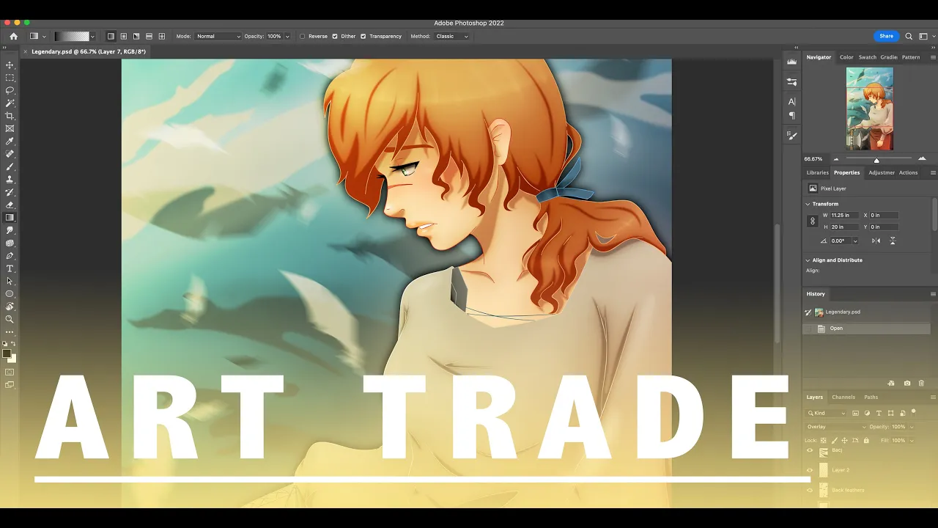This screenshot has height=528, width=938.
Task: Select the Clone Stamp tool
Action: coord(10,180)
